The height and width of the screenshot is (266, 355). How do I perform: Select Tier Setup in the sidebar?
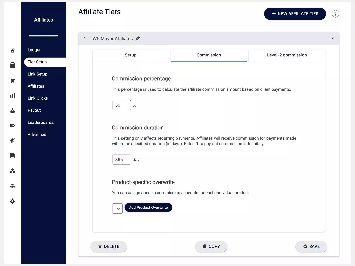coord(45,62)
